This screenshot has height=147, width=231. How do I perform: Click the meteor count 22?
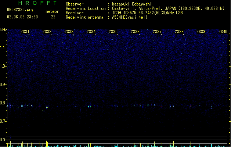point(53,17)
